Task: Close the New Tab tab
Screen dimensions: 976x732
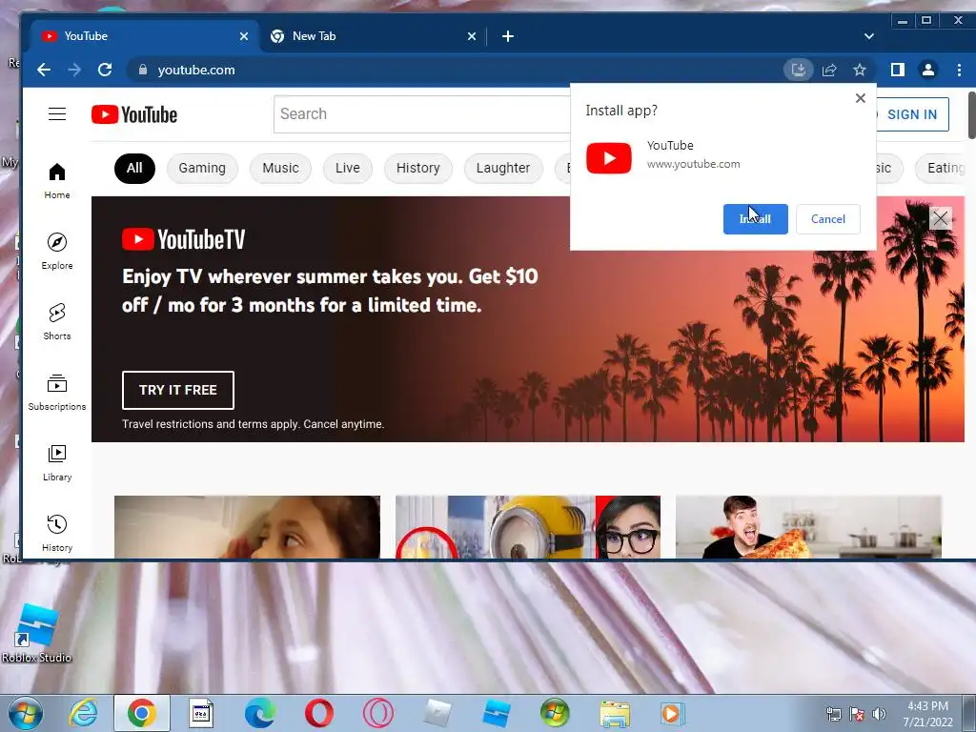Action: tap(471, 36)
